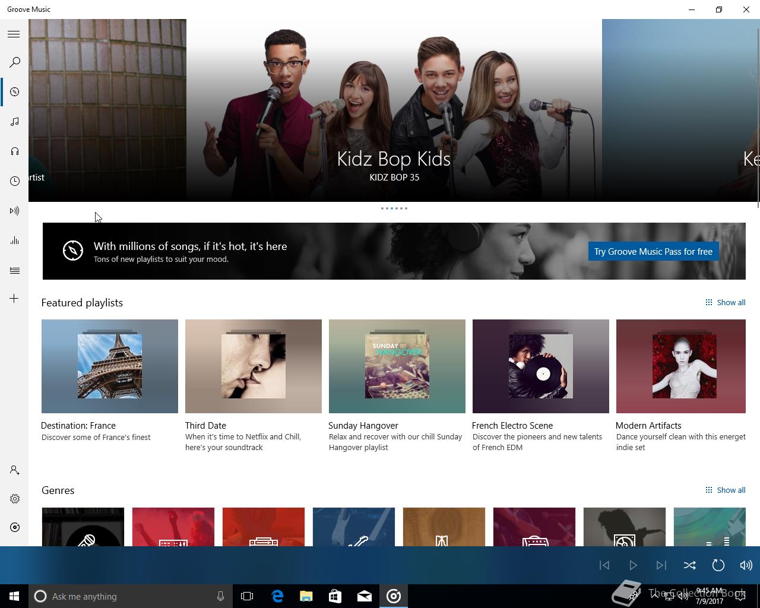Click the Sunday Hangover title text
This screenshot has width=760, height=608.
363,425
